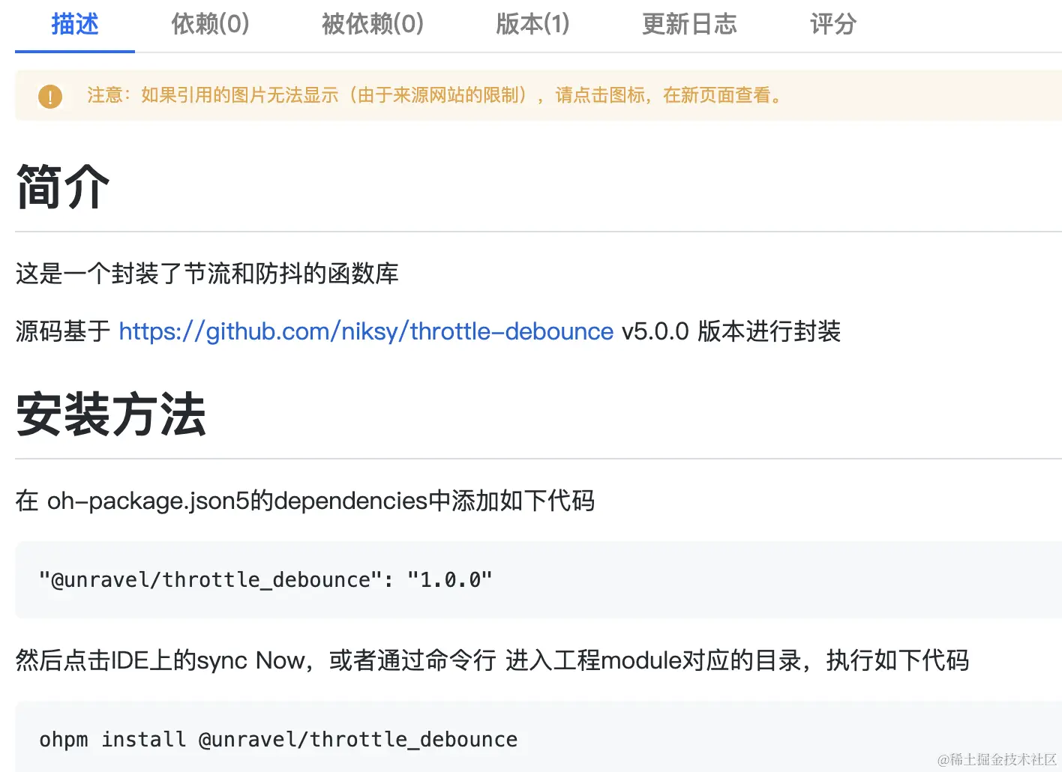Switch to the 依赖(0) tab
Viewport: 1062px width, 772px height.
(210, 24)
